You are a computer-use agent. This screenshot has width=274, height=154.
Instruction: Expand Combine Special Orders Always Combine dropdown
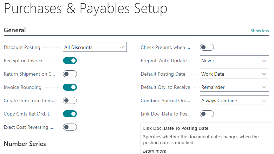pyautogui.click(x=234, y=100)
